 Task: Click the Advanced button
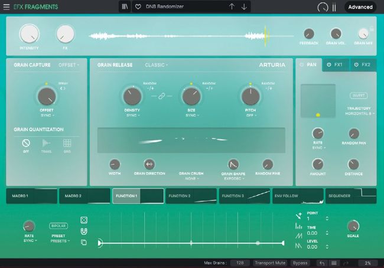click(x=360, y=7)
